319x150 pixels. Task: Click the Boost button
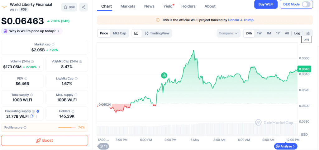(45, 140)
